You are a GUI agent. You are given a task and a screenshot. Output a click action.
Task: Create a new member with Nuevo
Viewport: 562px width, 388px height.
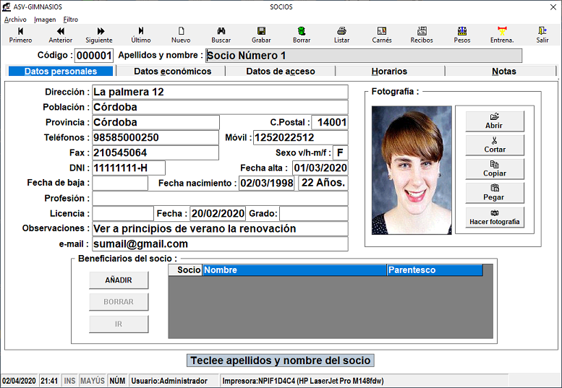pos(181,35)
